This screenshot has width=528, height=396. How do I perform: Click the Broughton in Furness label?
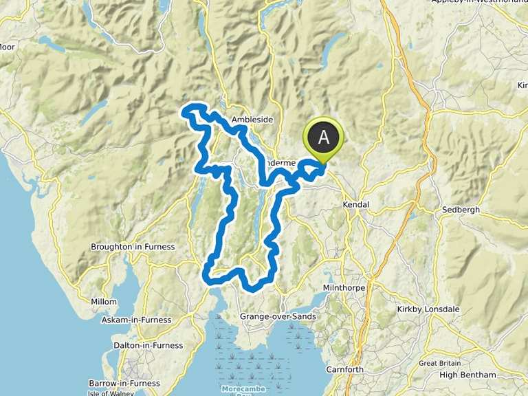[133, 247]
